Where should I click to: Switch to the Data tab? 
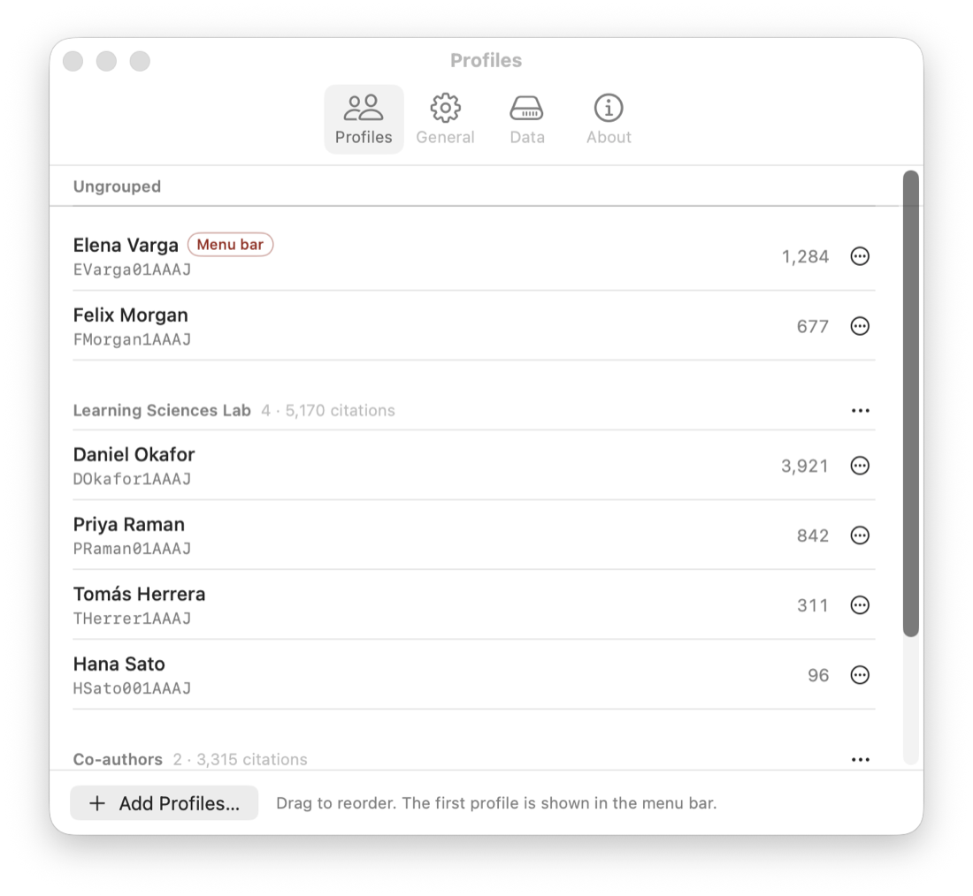527,119
